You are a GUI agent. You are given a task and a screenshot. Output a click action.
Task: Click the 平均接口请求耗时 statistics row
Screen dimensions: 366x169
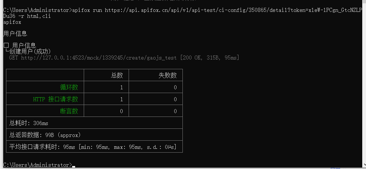click(94, 147)
